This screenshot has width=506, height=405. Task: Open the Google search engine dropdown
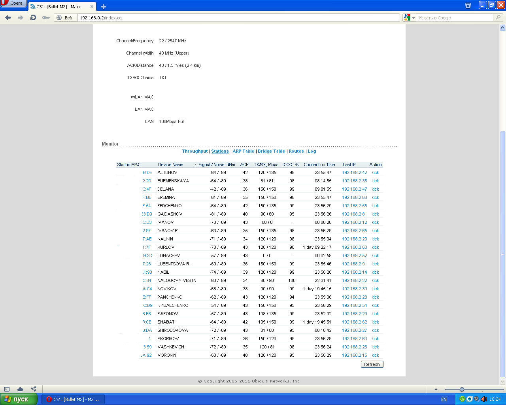point(409,18)
